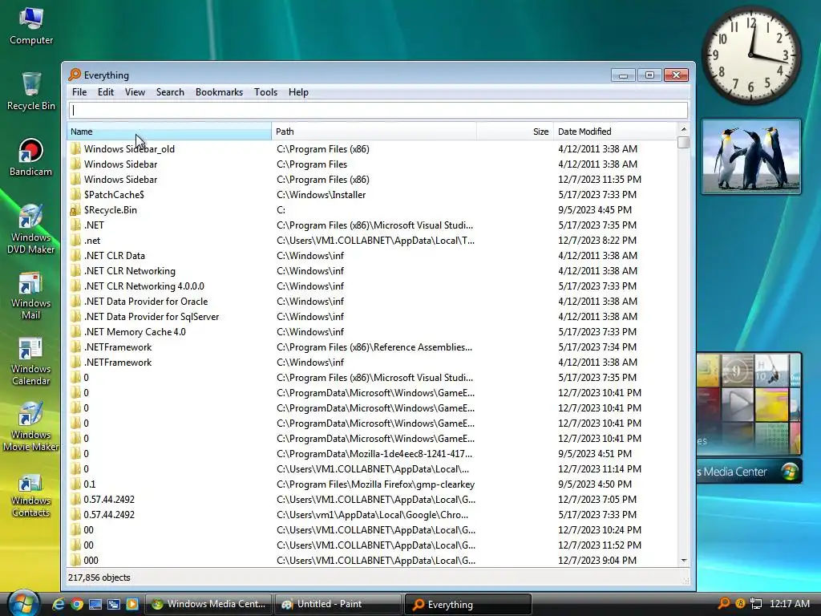Viewport: 821px width, 616px height.
Task: Click the vertical scrollbar thumb
Action: click(x=683, y=143)
